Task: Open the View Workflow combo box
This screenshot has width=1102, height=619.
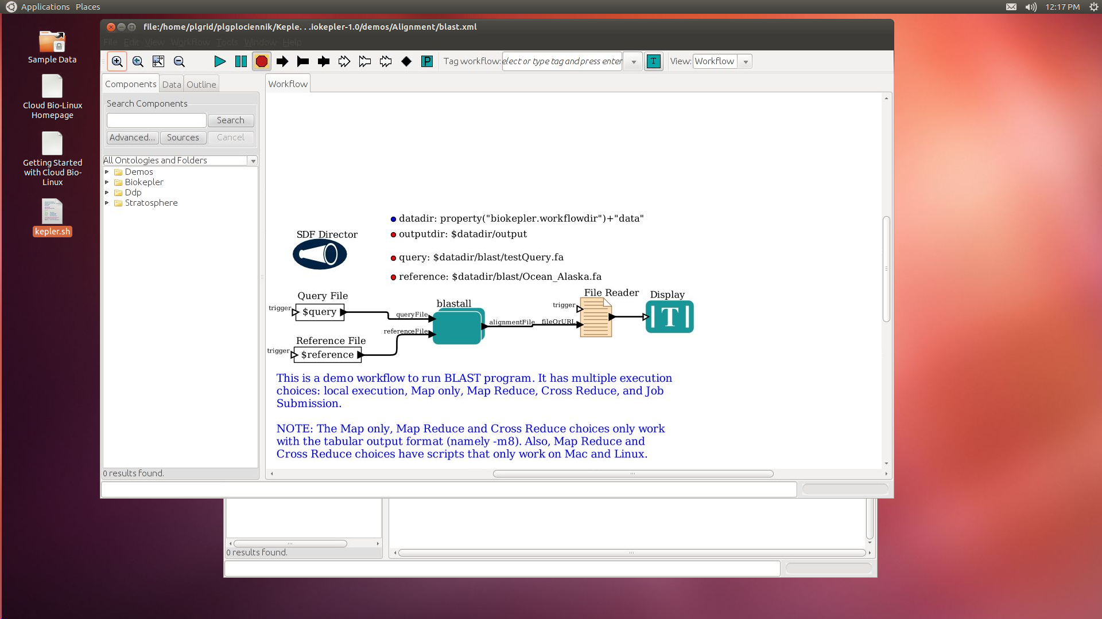Action: (x=723, y=61)
